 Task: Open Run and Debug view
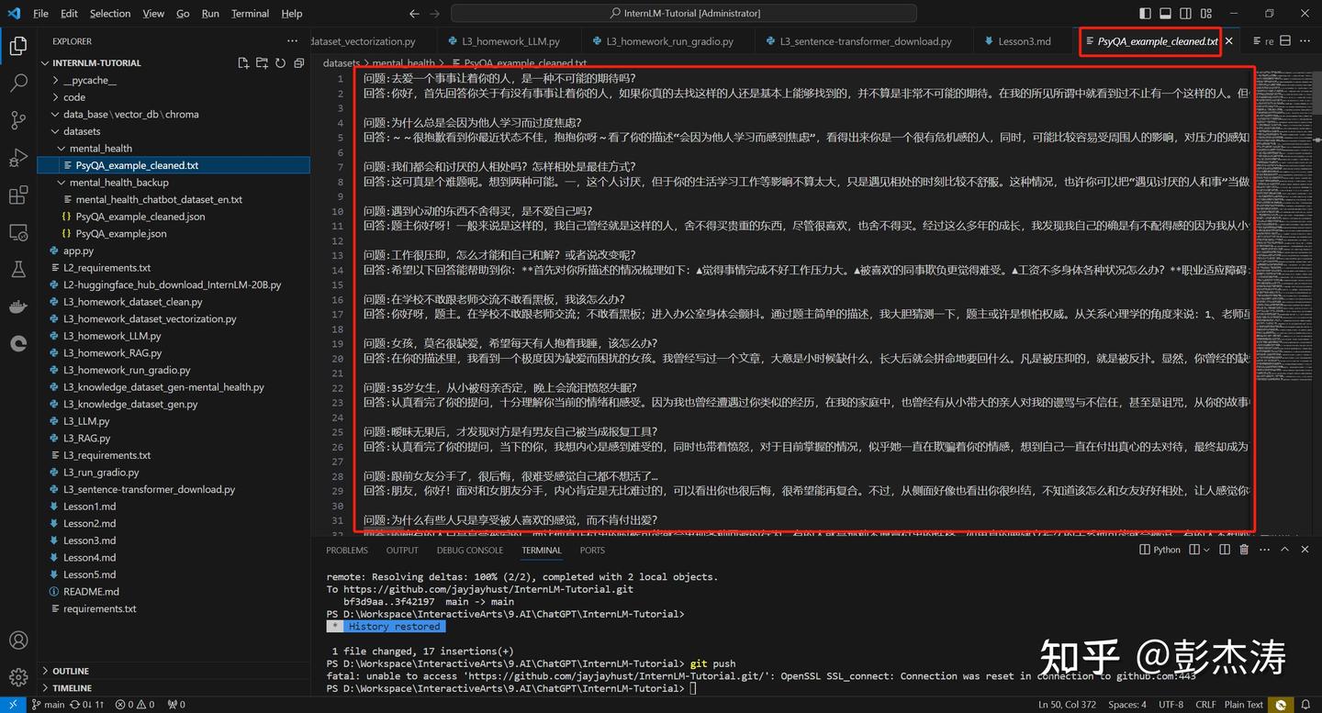[x=17, y=158]
